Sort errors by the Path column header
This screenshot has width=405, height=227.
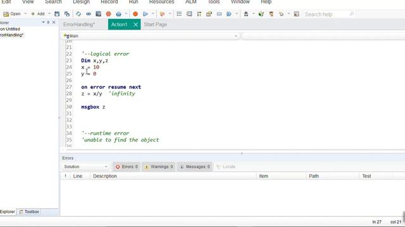(x=314, y=176)
